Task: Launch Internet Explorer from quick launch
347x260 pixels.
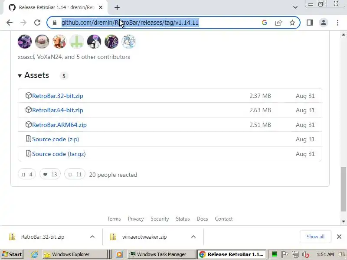Action: coord(34,254)
